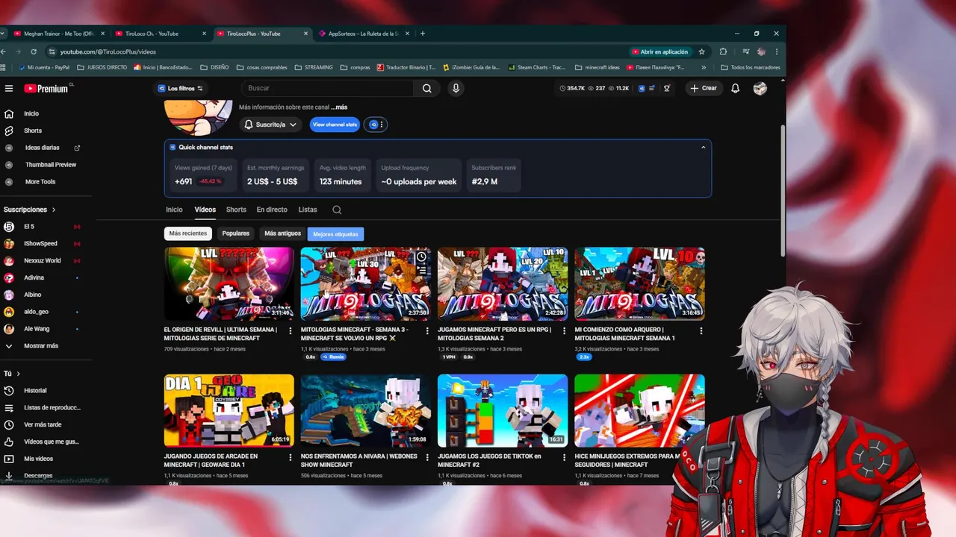Switch to channel Vídeos tab
956x537 pixels.
pos(205,210)
